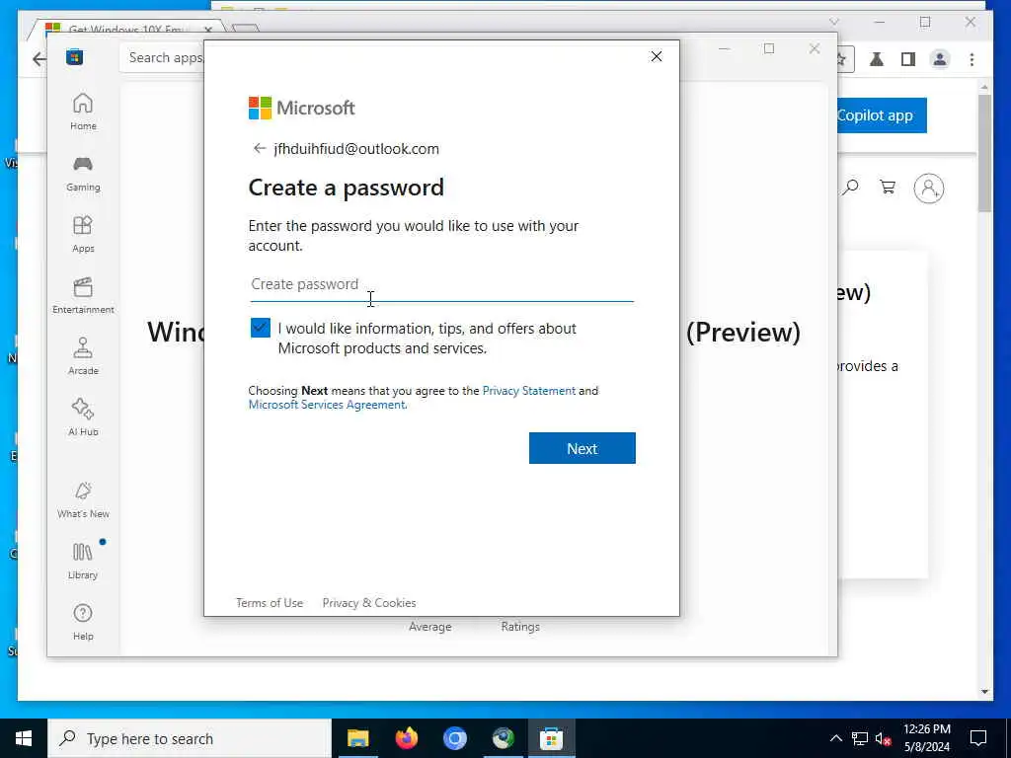This screenshot has height=758, width=1011.
Task: Click the Ratings label in Store page
Action: click(520, 627)
